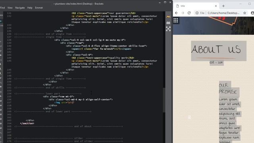Open Extension Manager brick icon
This screenshot has height=143, width=254.
click(x=168, y=23)
